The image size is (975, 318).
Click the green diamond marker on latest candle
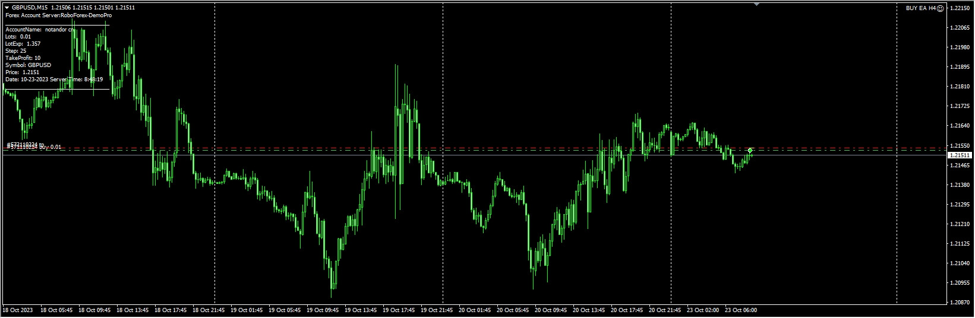(x=751, y=151)
